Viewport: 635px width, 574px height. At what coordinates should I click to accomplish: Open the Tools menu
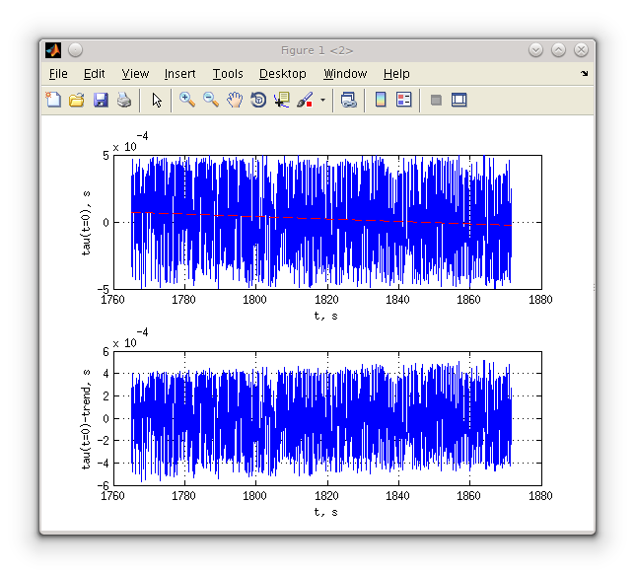[x=228, y=74]
